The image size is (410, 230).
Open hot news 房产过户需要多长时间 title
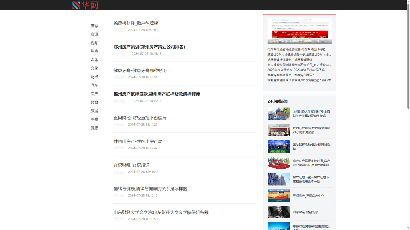(x=312, y=163)
